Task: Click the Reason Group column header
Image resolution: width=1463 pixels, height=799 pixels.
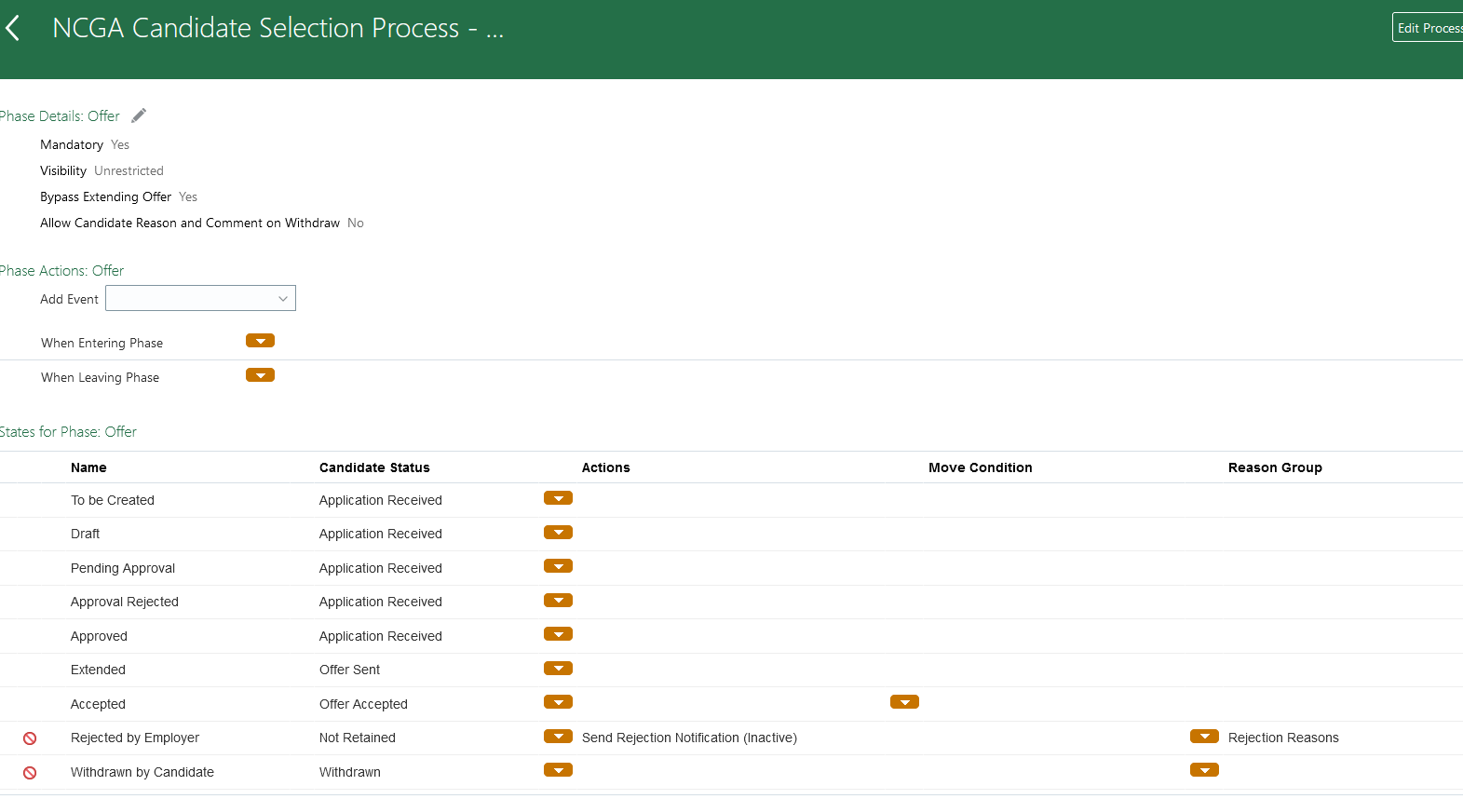Action: click(1275, 467)
